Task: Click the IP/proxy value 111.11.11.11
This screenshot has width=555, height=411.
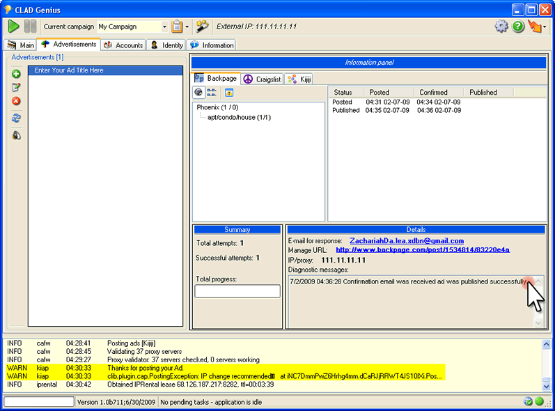Action: pos(343,261)
